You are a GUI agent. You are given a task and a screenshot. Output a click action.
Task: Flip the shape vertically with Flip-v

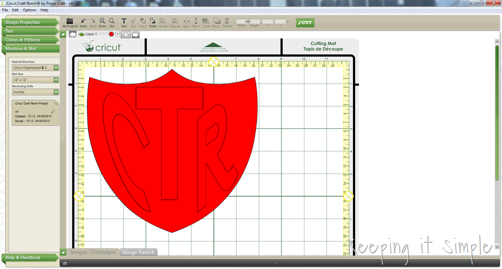point(196,22)
